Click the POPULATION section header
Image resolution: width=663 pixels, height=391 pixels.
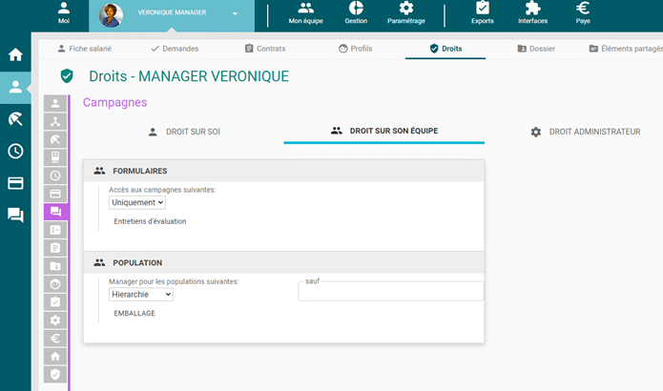click(x=283, y=262)
